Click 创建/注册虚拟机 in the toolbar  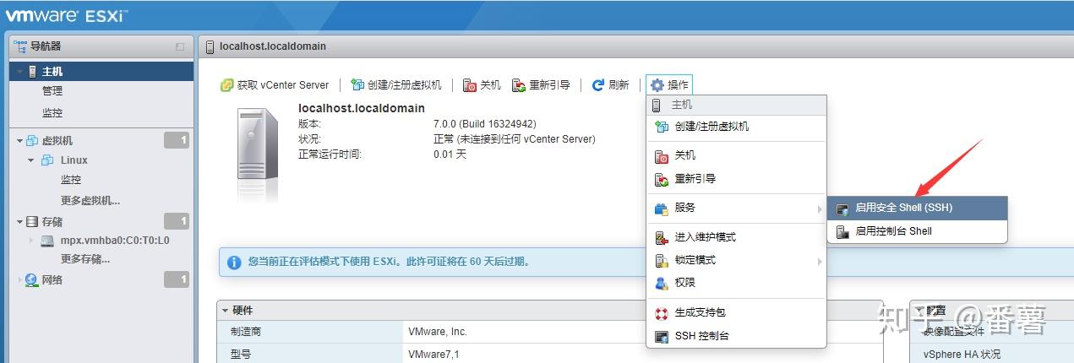pos(395,84)
